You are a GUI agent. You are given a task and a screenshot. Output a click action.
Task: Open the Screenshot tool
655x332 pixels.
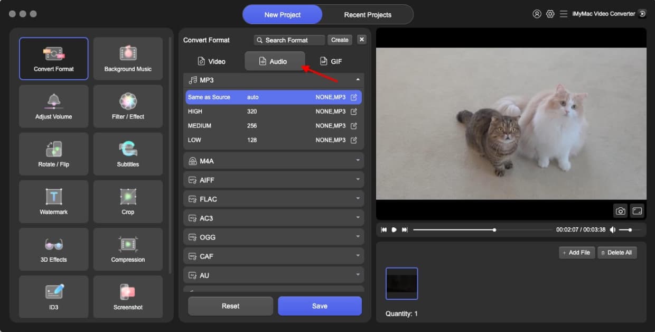point(128,297)
